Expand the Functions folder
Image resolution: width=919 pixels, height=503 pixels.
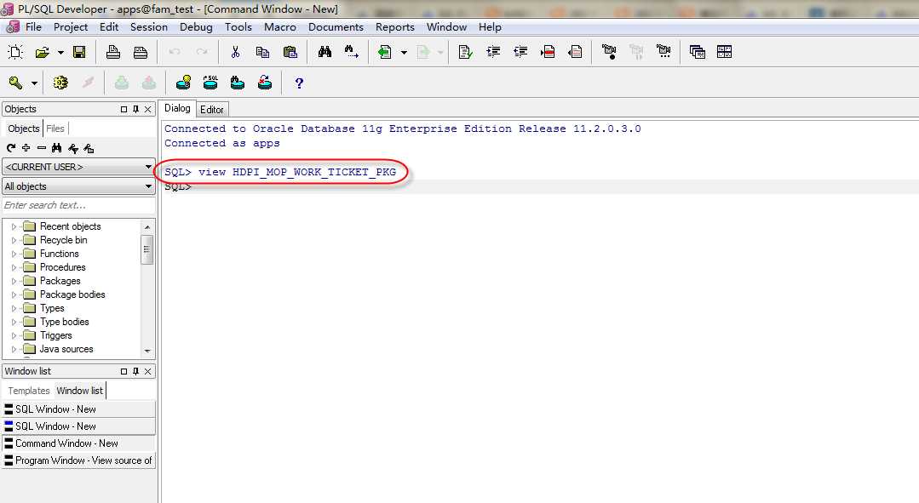(14, 254)
